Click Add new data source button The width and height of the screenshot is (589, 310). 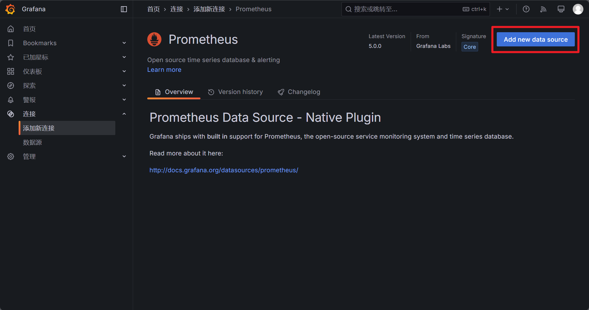point(535,40)
